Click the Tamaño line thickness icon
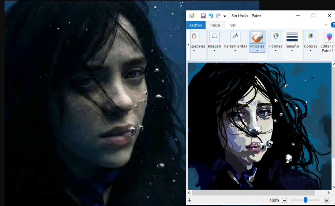The image size is (335, 206). point(292,37)
